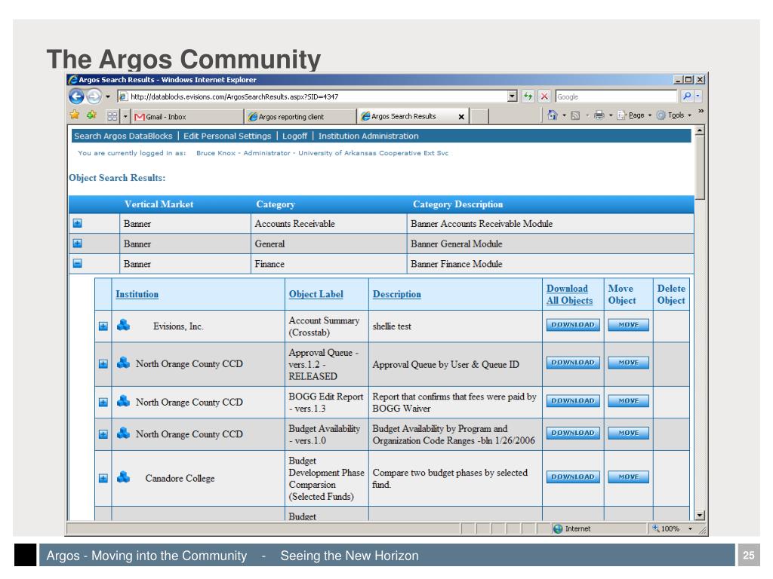Viewport: 773px width, 579px height.
Task: Expand the Approval Queue object row
Action: 103,364
